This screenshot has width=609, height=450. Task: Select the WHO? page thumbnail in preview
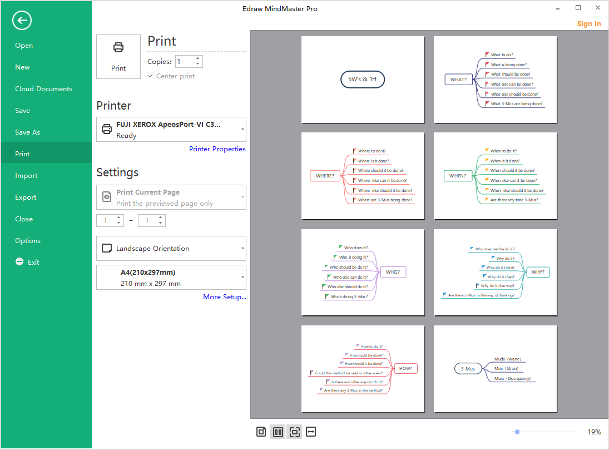coord(363,273)
